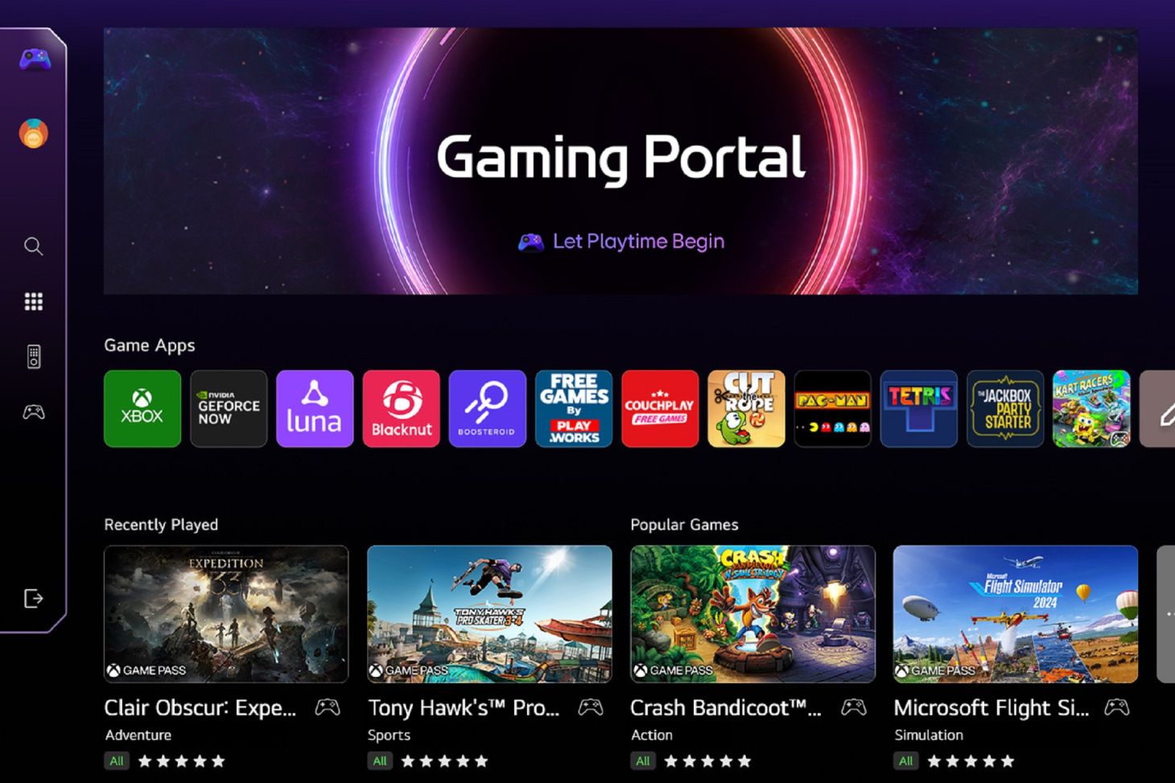Image resolution: width=1175 pixels, height=783 pixels.
Task: Launch the GeForce NOW app
Action: pos(229,409)
